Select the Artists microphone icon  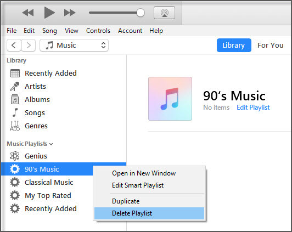(15, 87)
